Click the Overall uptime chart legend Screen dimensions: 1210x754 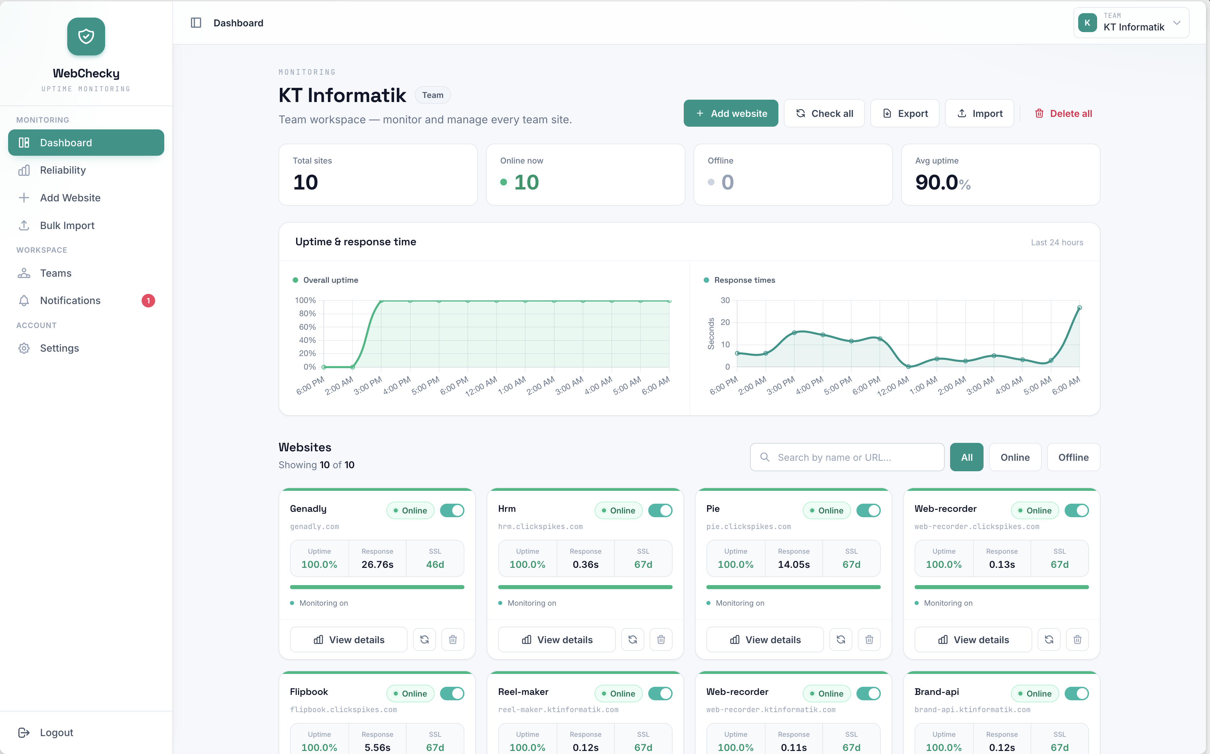coord(325,280)
